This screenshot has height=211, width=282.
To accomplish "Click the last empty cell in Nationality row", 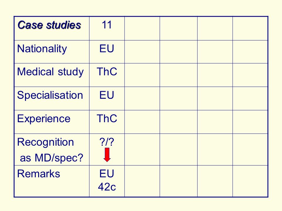I will click(x=250, y=52).
